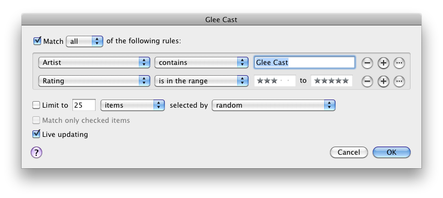Viewport: 443px width, 198px height.
Task: Click the Glee Cast artist text field
Action: [305, 63]
